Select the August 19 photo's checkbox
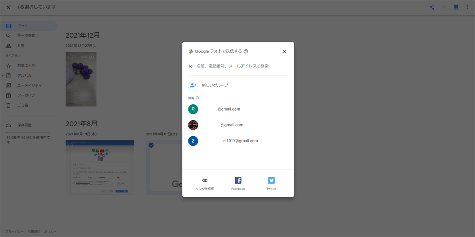The width and height of the screenshot is (475, 237). click(70, 145)
